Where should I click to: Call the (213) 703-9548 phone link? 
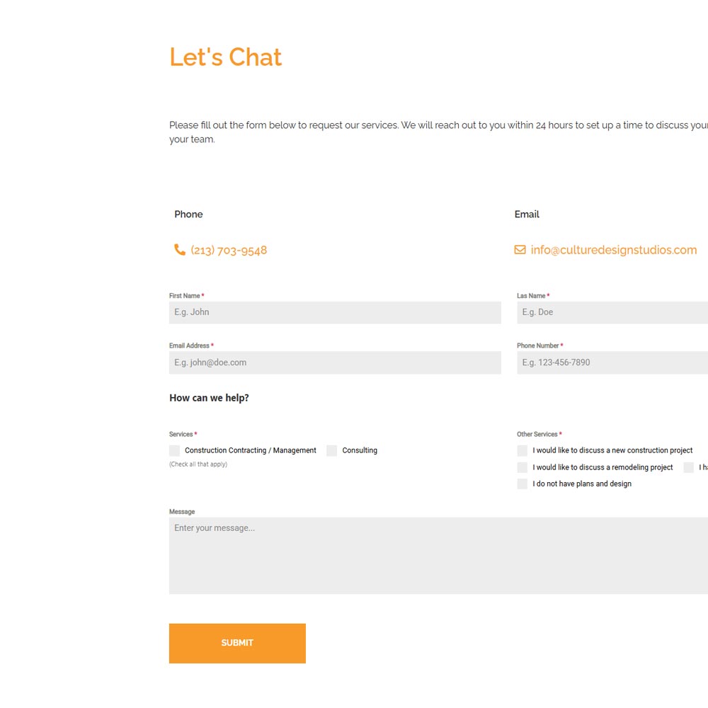[229, 250]
